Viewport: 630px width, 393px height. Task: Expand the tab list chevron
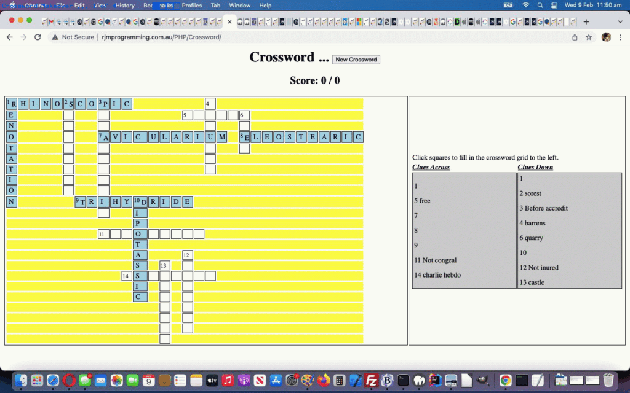pyautogui.click(x=620, y=21)
